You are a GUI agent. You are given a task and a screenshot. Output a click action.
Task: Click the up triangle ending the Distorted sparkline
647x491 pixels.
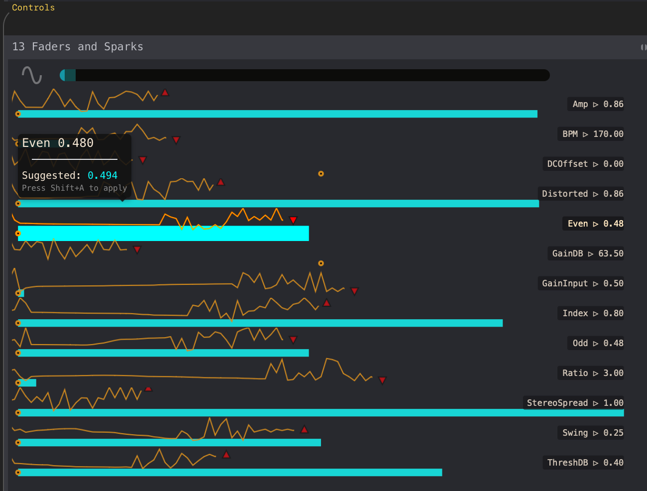pos(221,182)
